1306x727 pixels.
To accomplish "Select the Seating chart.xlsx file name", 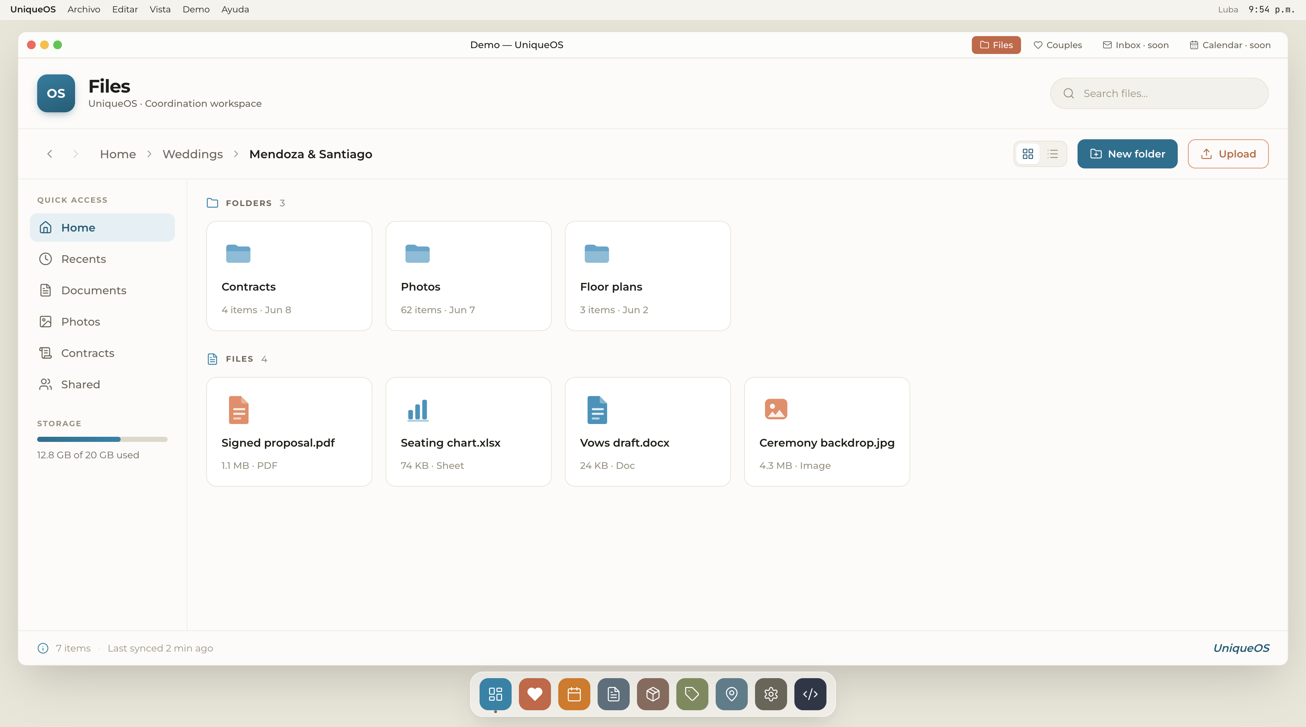I will pyautogui.click(x=450, y=442).
